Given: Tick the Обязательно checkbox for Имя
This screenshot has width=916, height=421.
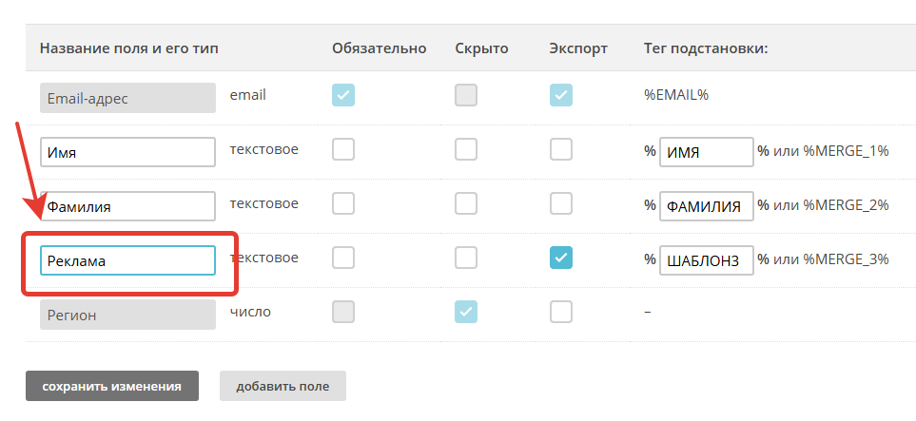Looking at the screenshot, I should tap(343, 150).
